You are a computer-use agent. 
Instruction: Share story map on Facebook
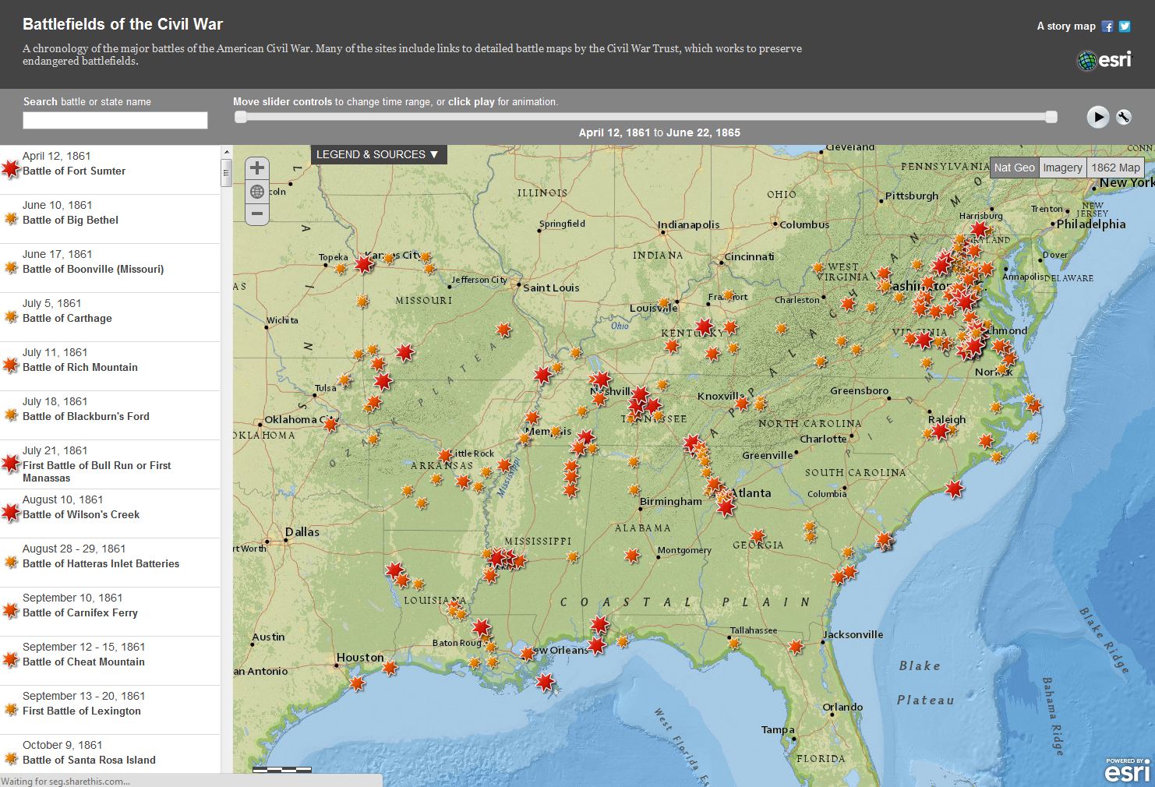(x=1107, y=26)
